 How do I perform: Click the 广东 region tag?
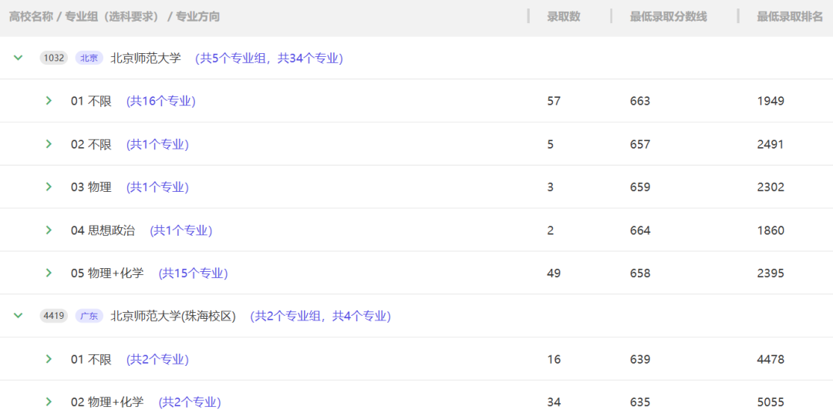coord(89,316)
